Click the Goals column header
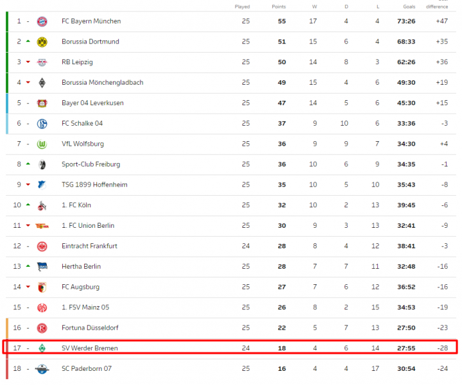This screenshot has width=462, height=385. [x=409, y=6]
